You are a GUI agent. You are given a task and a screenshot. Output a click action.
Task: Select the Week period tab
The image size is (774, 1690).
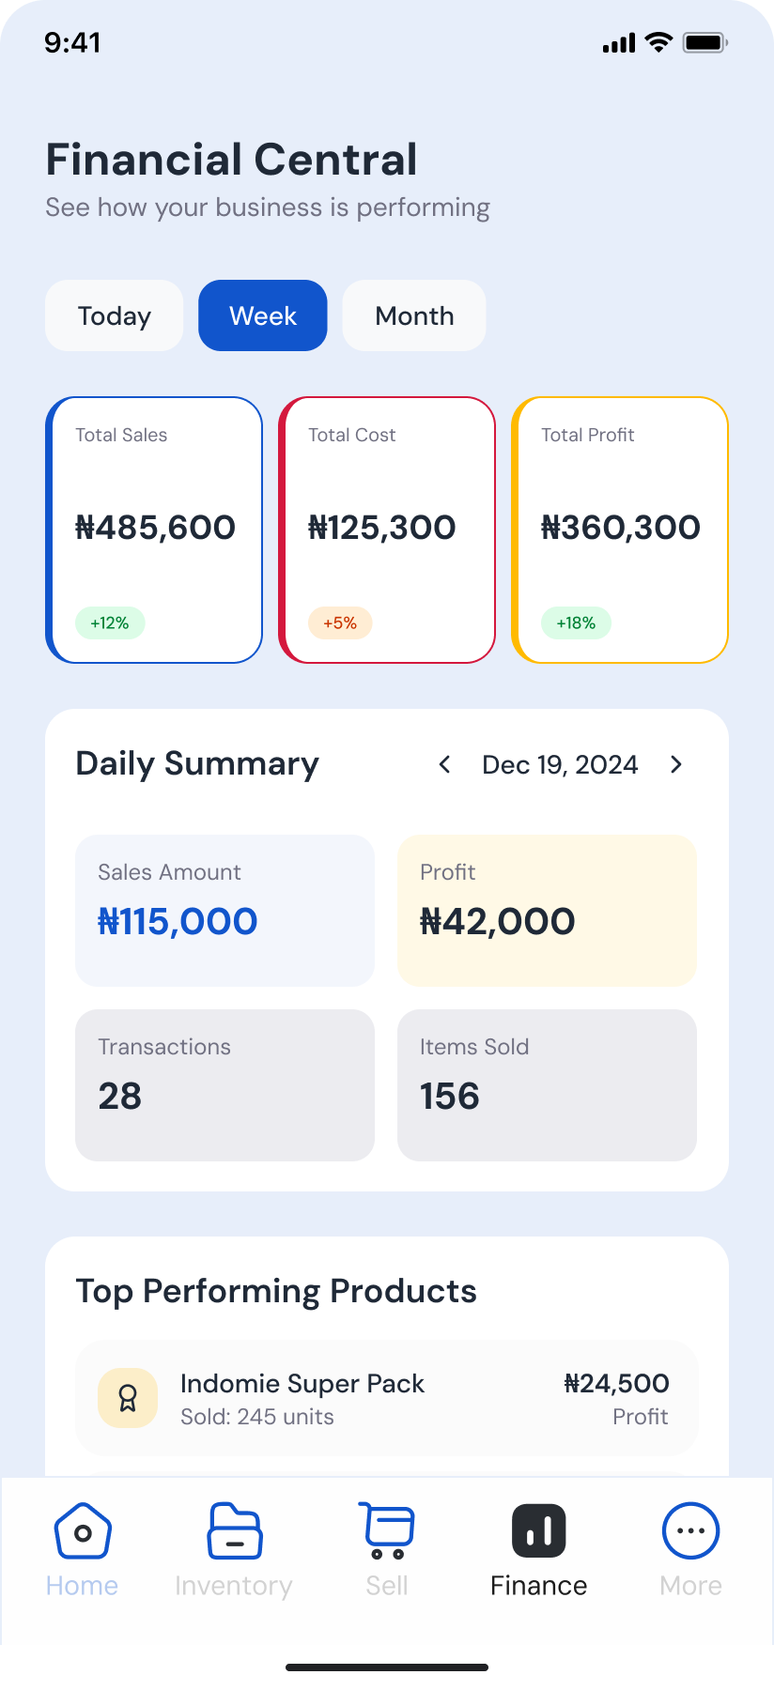pyautogui.click(x=263, y=315)
